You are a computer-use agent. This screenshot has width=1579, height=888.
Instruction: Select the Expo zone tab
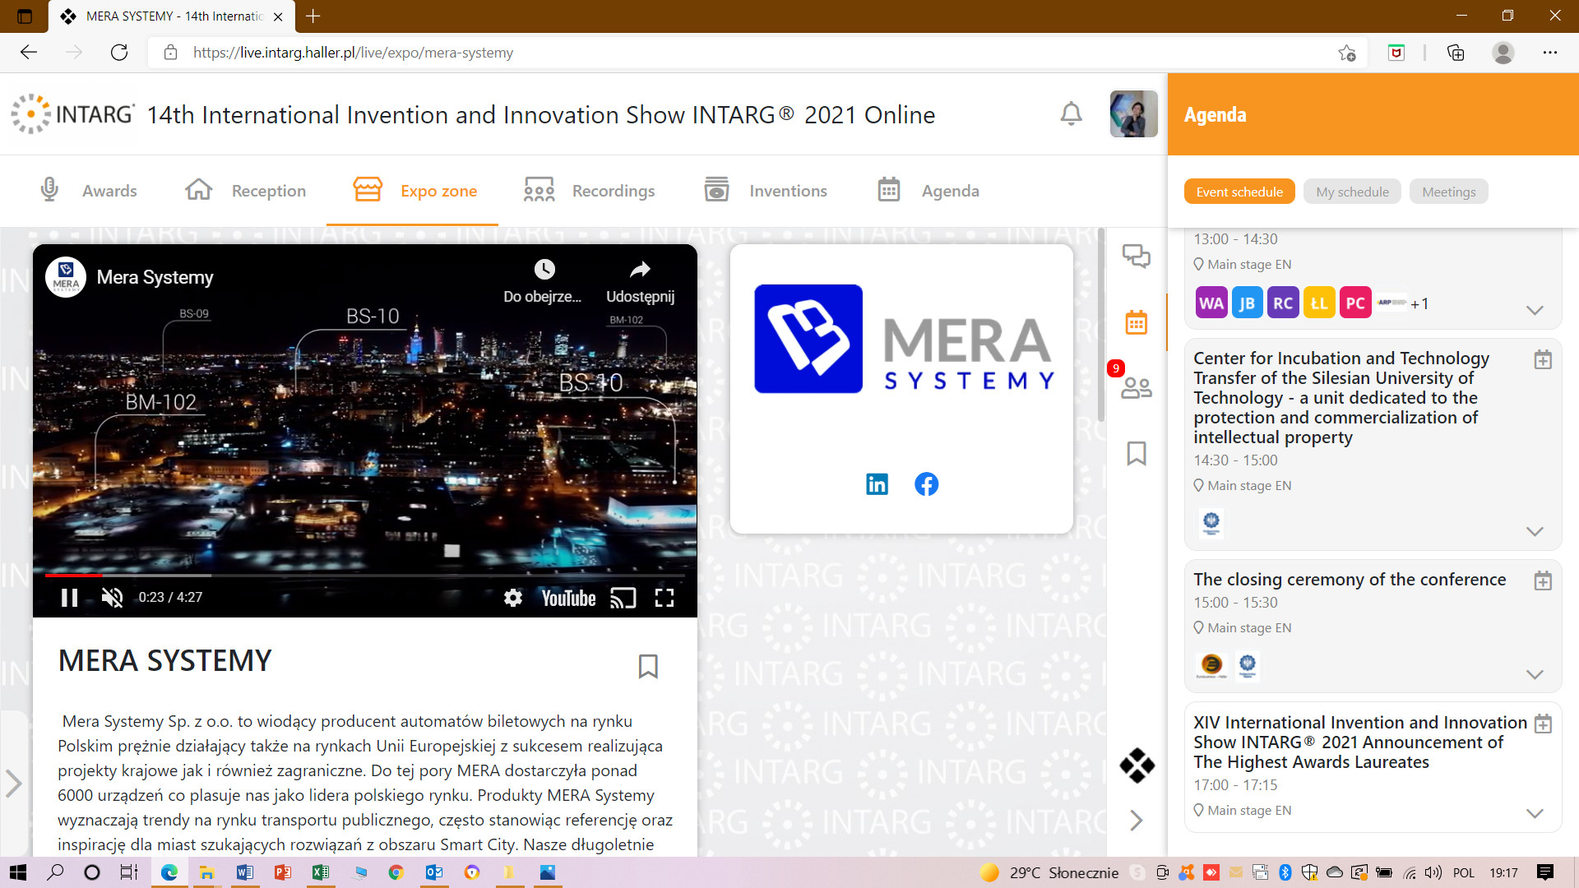click(x=414, y=191)
